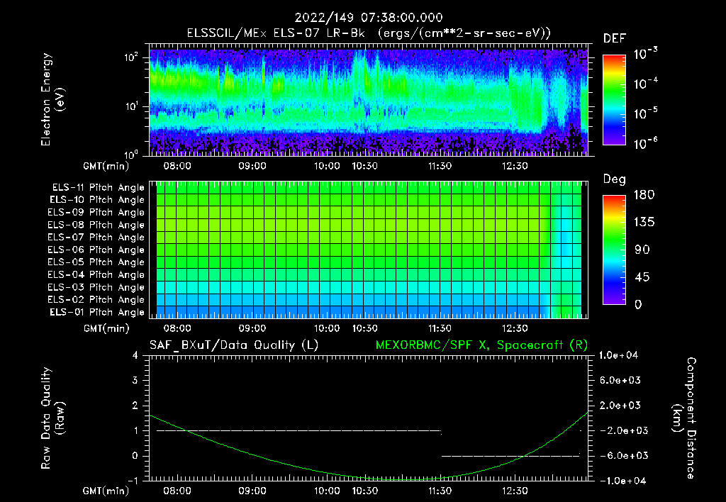Click the 3 tick on Raw Data Quality axis
Screen dimensions: 726x502
coord(135,380)
